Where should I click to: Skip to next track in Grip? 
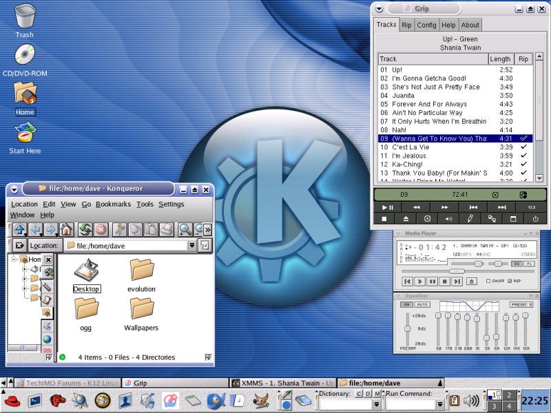point(502,207)
